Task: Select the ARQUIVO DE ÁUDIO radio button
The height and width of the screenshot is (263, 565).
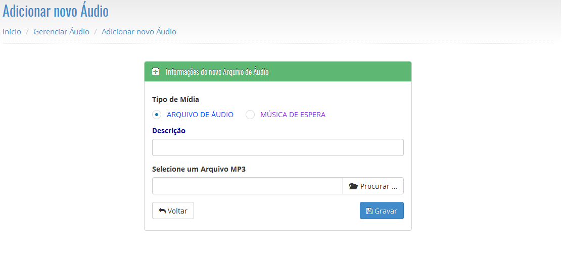Action: coord(157,115)
